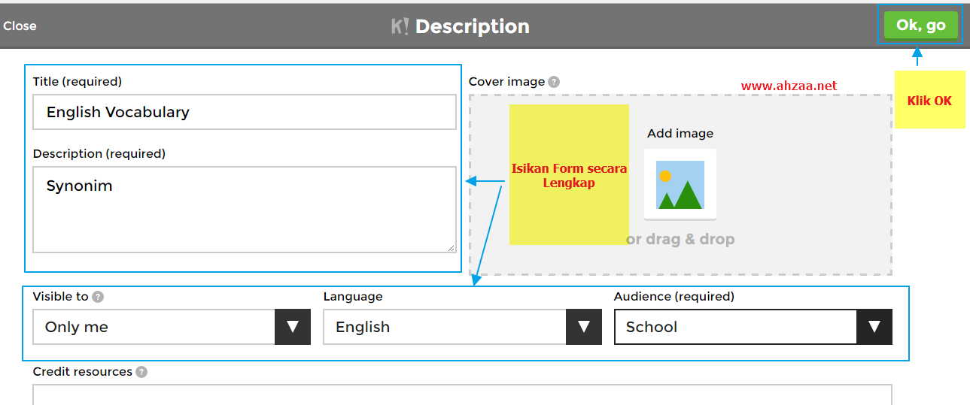
Task: Open the Audience dropdown arrow
Action: 874,327
